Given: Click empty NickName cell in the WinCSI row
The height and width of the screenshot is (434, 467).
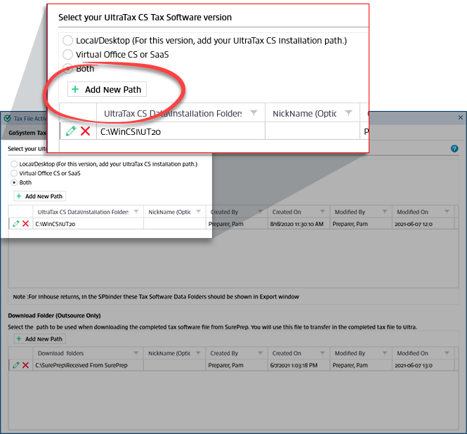Looking at the screenshot, I should (x=175, y=224).
